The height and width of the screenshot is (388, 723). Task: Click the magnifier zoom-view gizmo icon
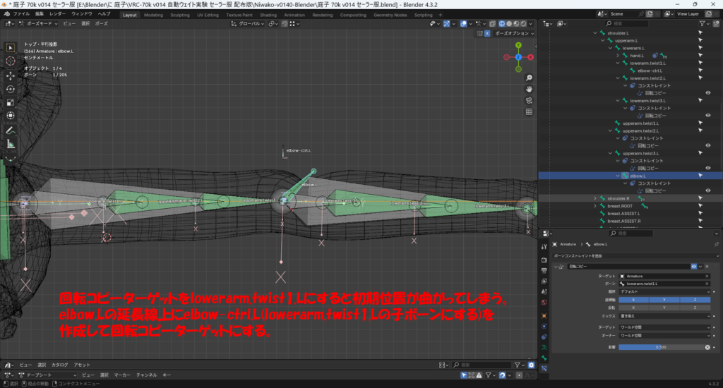[x=530, y=76]
